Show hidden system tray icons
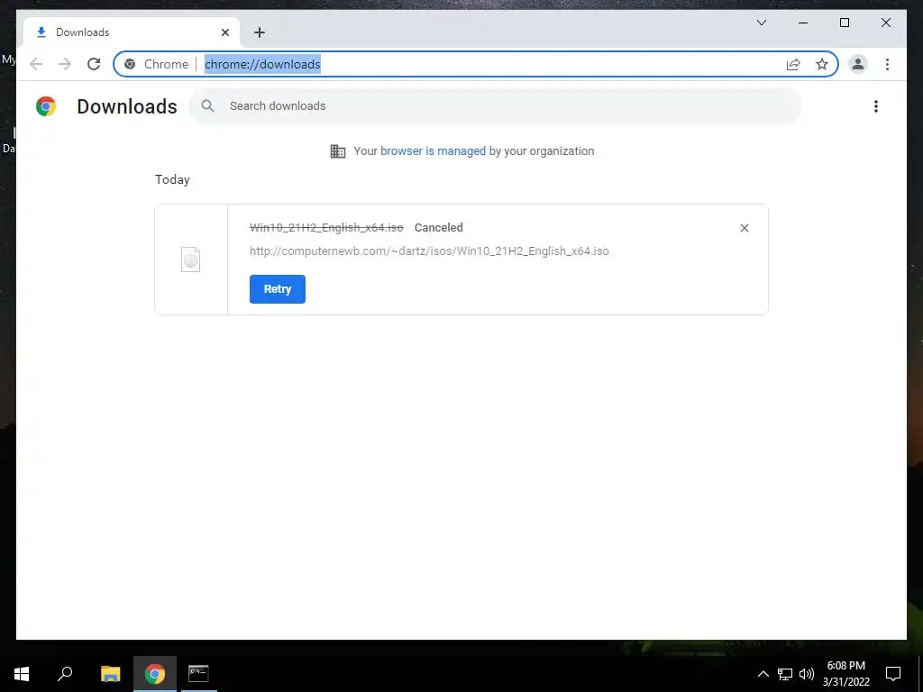923x692 pixels. (x=763, y=674)
